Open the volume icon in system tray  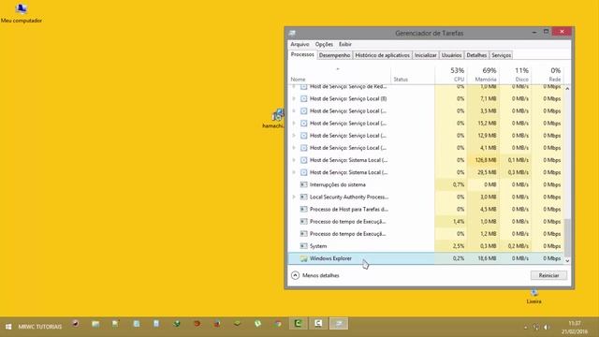coord(547,327)
